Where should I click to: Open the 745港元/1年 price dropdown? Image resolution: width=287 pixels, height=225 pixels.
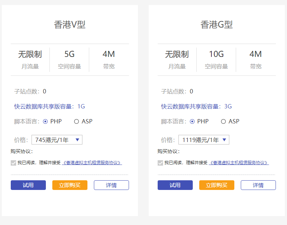point(57,140)
